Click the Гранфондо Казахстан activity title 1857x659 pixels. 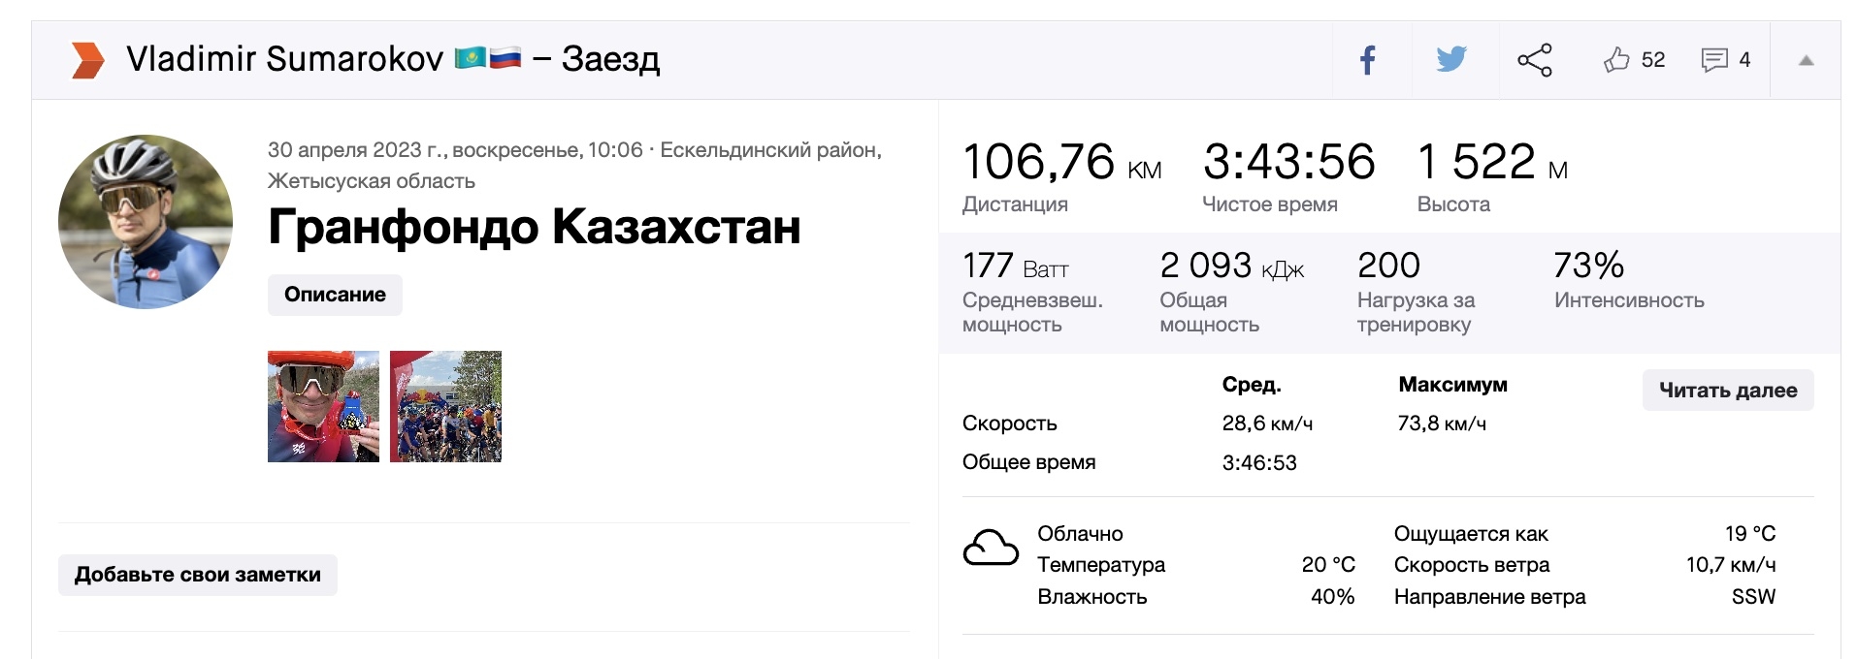point(534,228)
